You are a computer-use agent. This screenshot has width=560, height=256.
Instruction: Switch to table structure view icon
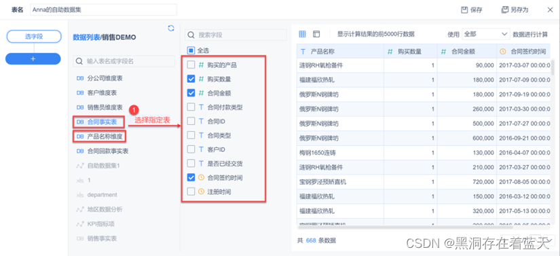pyautogui.click(x=316, y=34)
